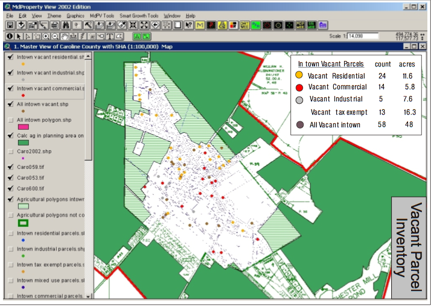Click the yellow M toolbar icon
Image resolution: width=431 pixels, height=306 pixels.
click(200, 25)
